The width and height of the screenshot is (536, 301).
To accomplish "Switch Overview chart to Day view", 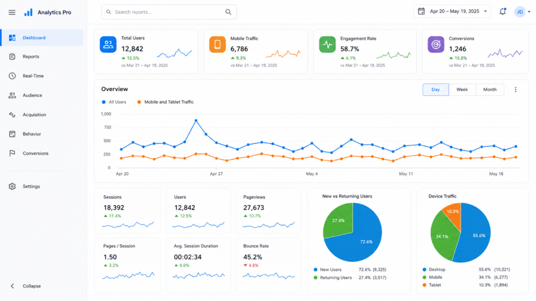I will pyautogui.click(x=435, y=89).
